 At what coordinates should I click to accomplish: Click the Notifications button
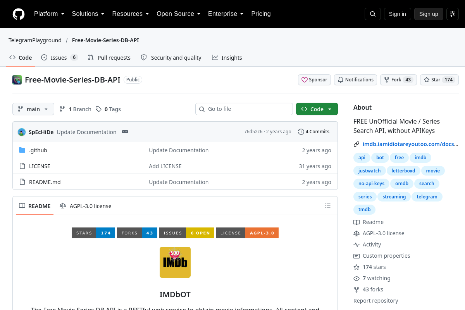click(x=355, y=80)
